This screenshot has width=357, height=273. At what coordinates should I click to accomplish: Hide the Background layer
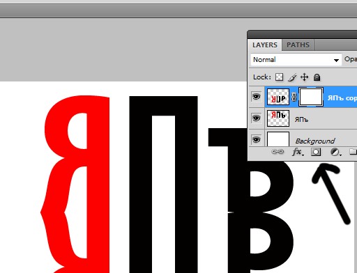coord(256,139)
